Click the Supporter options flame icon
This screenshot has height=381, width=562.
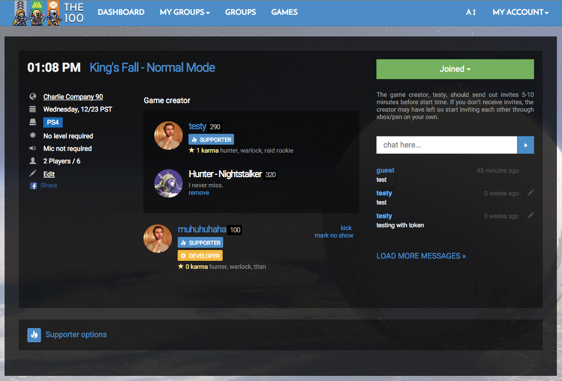[x=34, y=335]
